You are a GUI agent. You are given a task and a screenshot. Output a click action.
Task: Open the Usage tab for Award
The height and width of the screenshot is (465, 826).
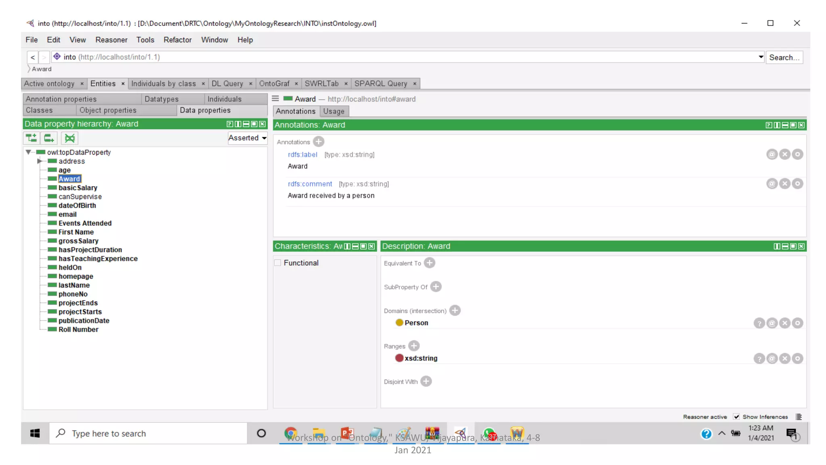click(334, 111)
